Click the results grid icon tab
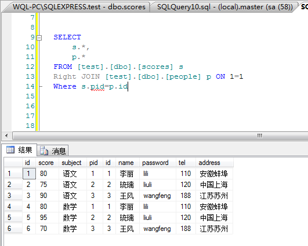 coord(10,150)
